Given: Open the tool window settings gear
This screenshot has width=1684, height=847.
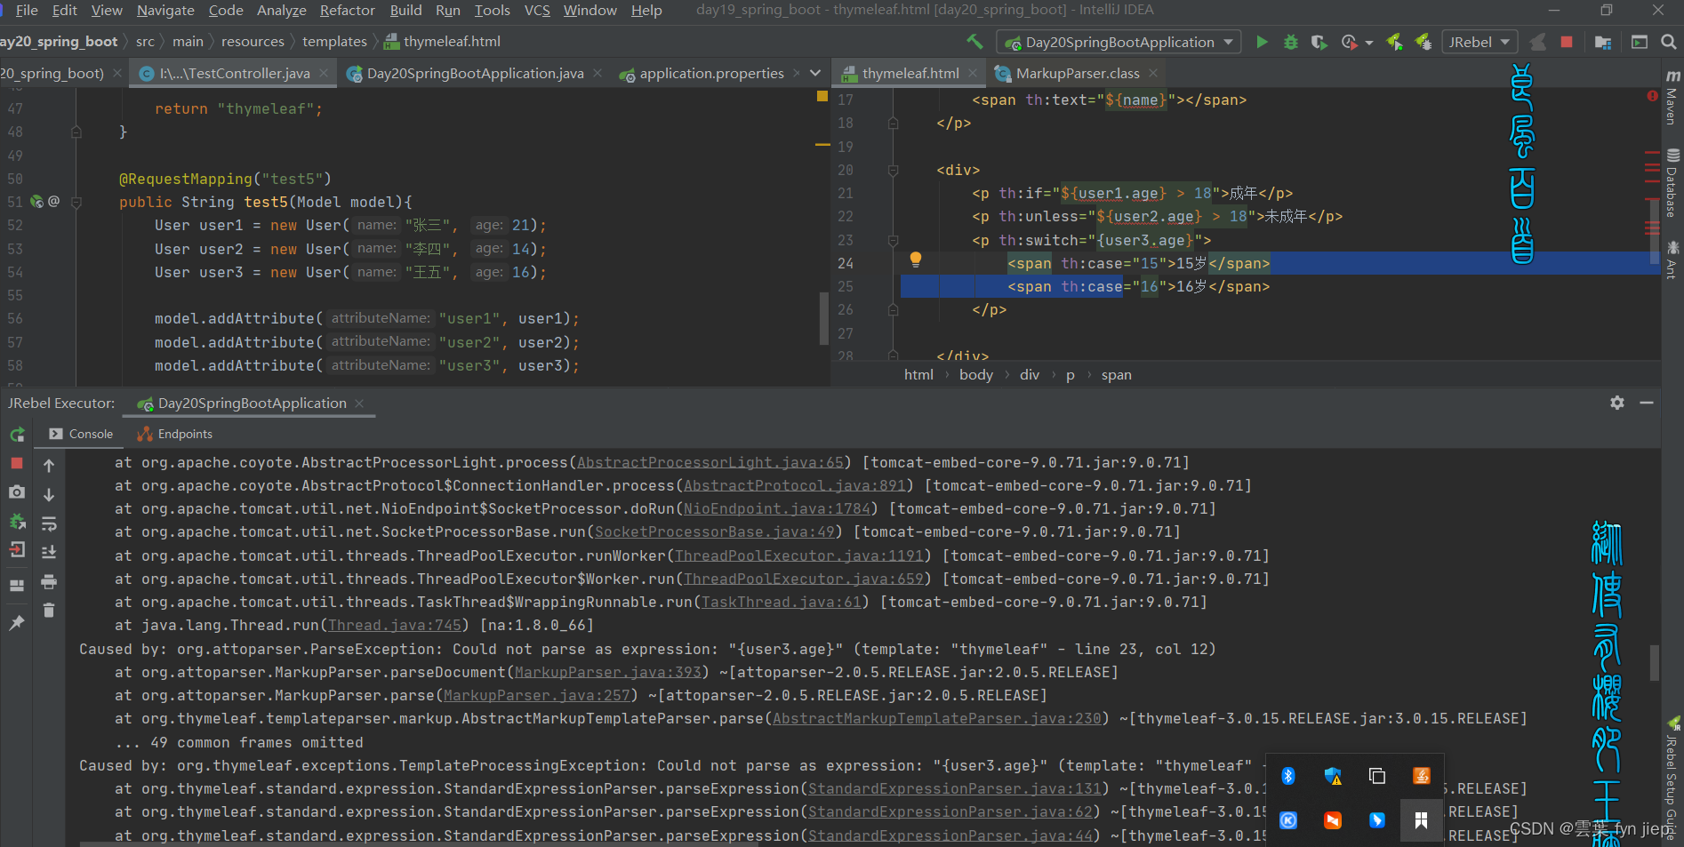Looking at the screenshot, I should tap(1617, 403).
